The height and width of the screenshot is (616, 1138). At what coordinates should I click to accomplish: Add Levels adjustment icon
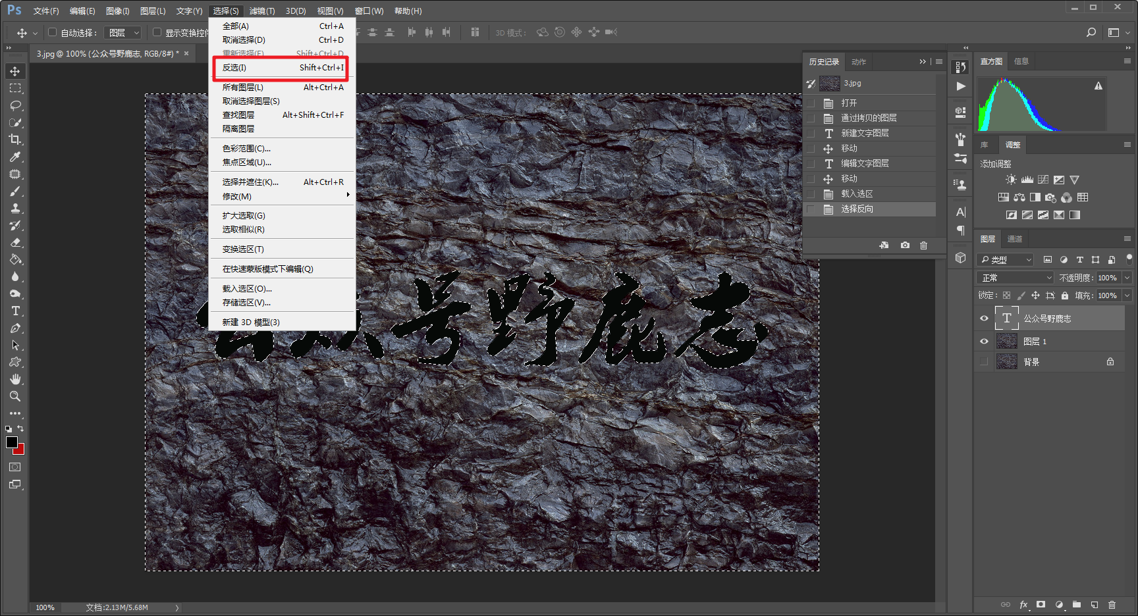(1027, 180)
